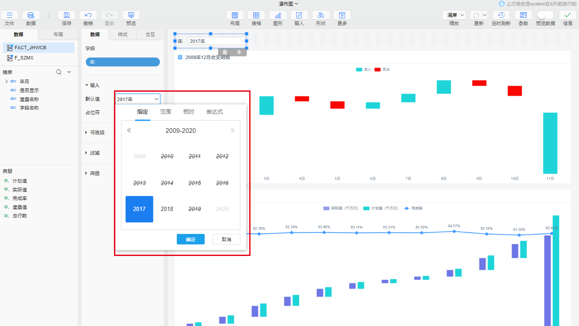Select year 2018 in the picker
The width and height of the screenshot is (579, 326).
click(x=167, y=209)
